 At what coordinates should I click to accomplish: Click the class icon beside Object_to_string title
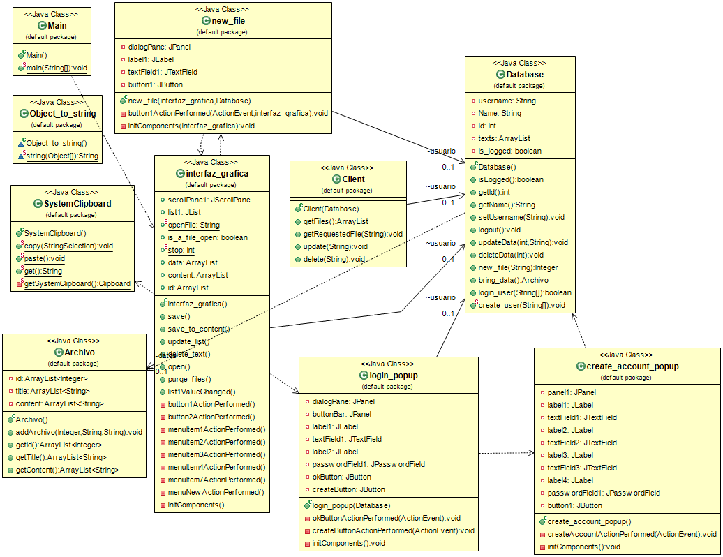[24, 114]
